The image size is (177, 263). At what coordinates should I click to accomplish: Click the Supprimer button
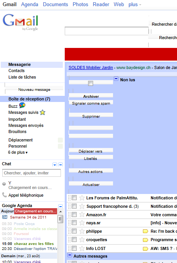[x=91, y=116]
